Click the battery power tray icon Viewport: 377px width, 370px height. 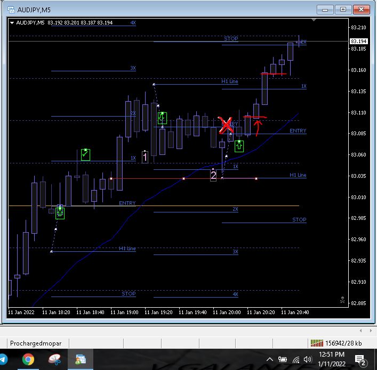[x=283, y=359]
